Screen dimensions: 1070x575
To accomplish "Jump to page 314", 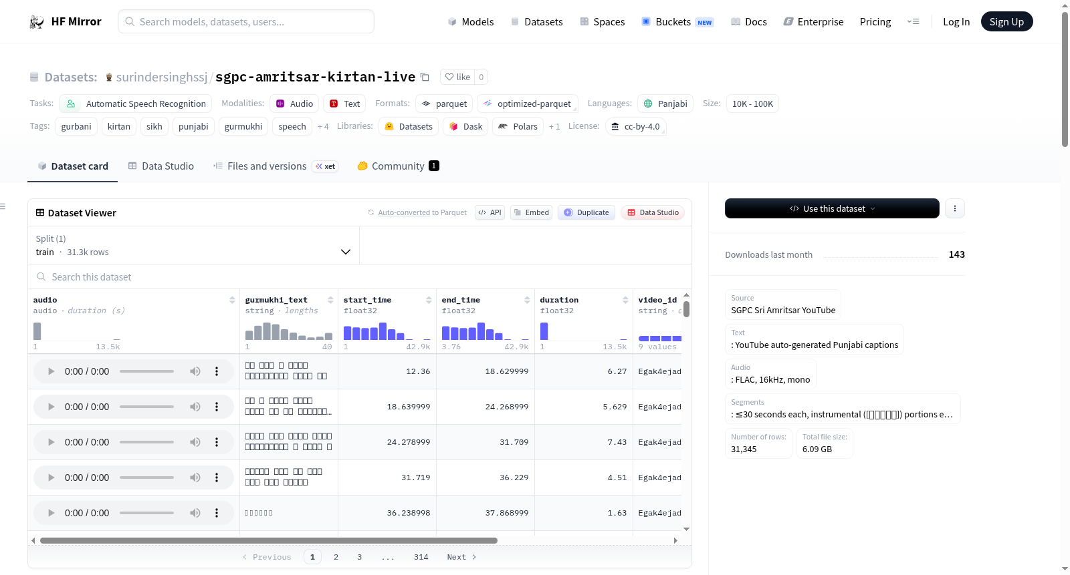I will pos(421,557).
